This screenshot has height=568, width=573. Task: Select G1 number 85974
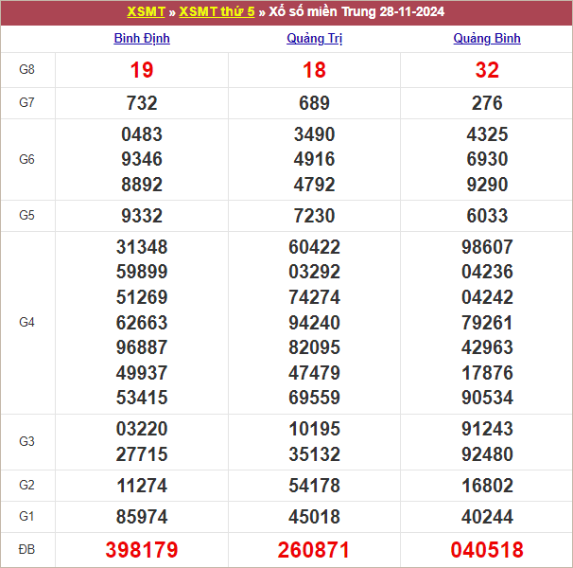[142, 517]
